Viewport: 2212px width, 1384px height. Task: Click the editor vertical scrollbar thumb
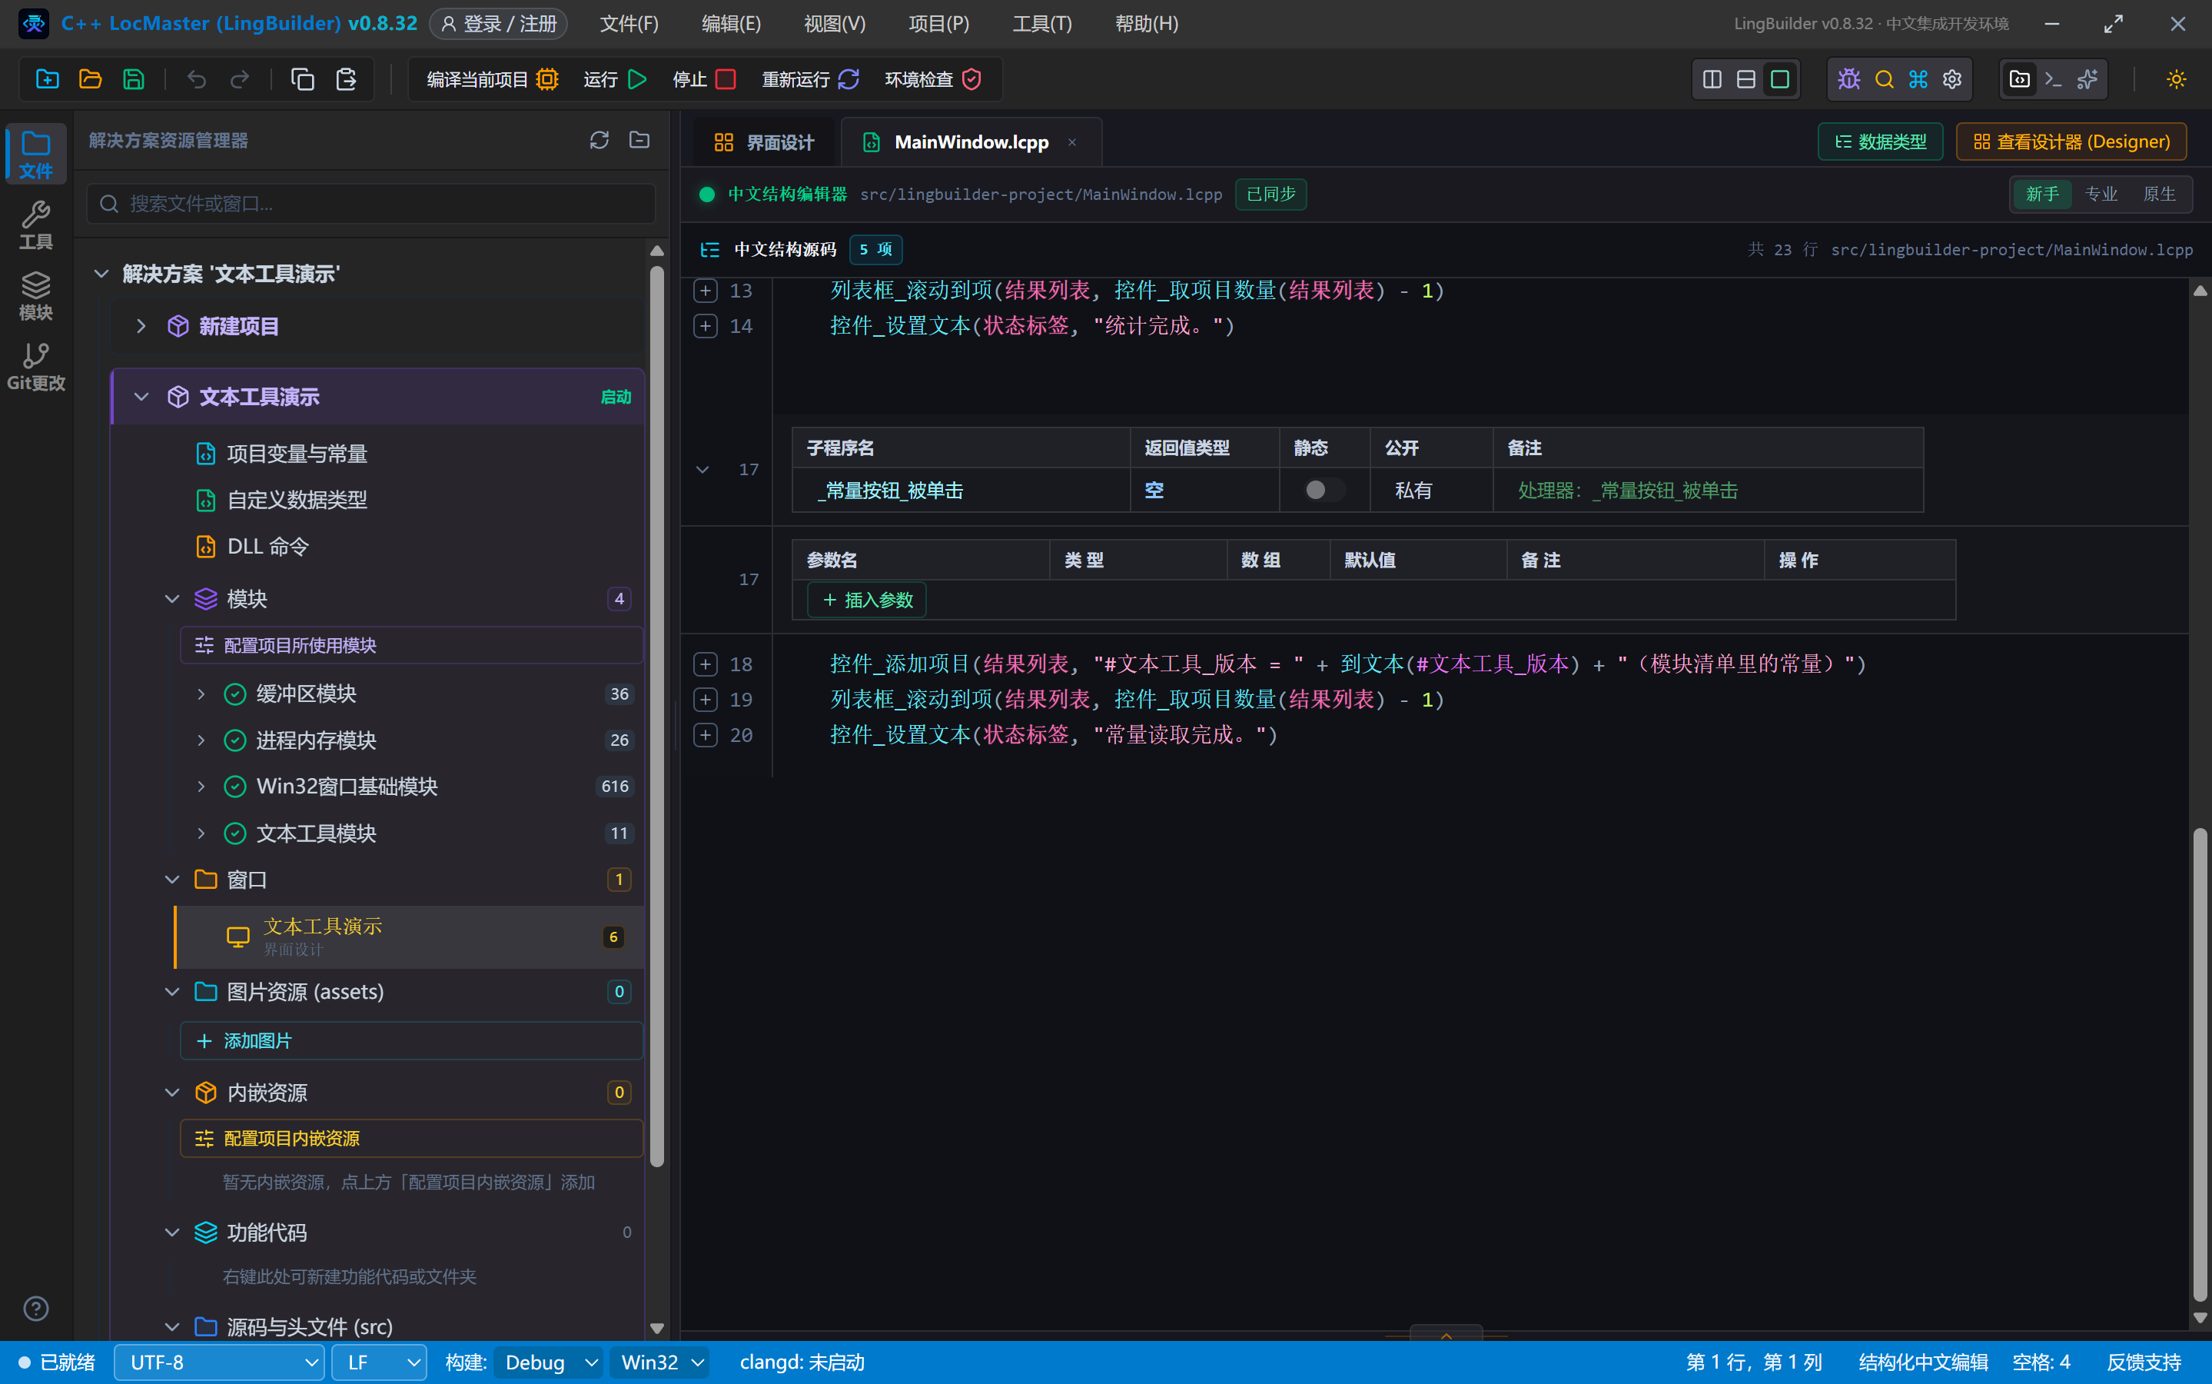click(2200, 1065)
